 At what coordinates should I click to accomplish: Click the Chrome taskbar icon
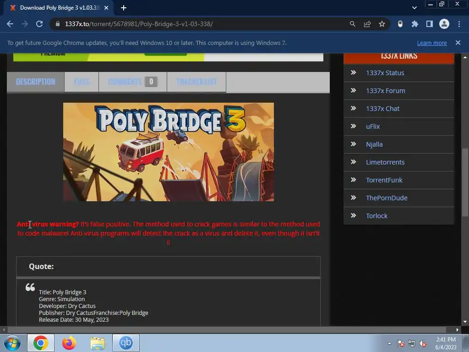pos(41,343)
